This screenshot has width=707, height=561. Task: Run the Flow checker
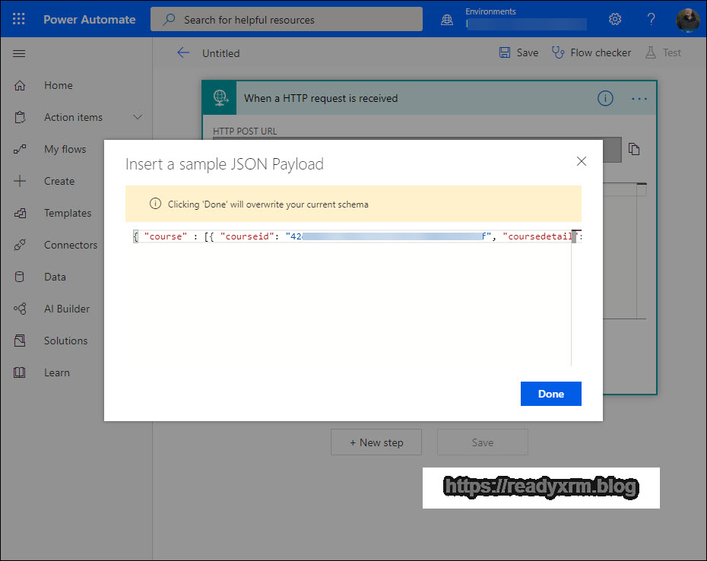pyautogui.click(x=591, y=52)
